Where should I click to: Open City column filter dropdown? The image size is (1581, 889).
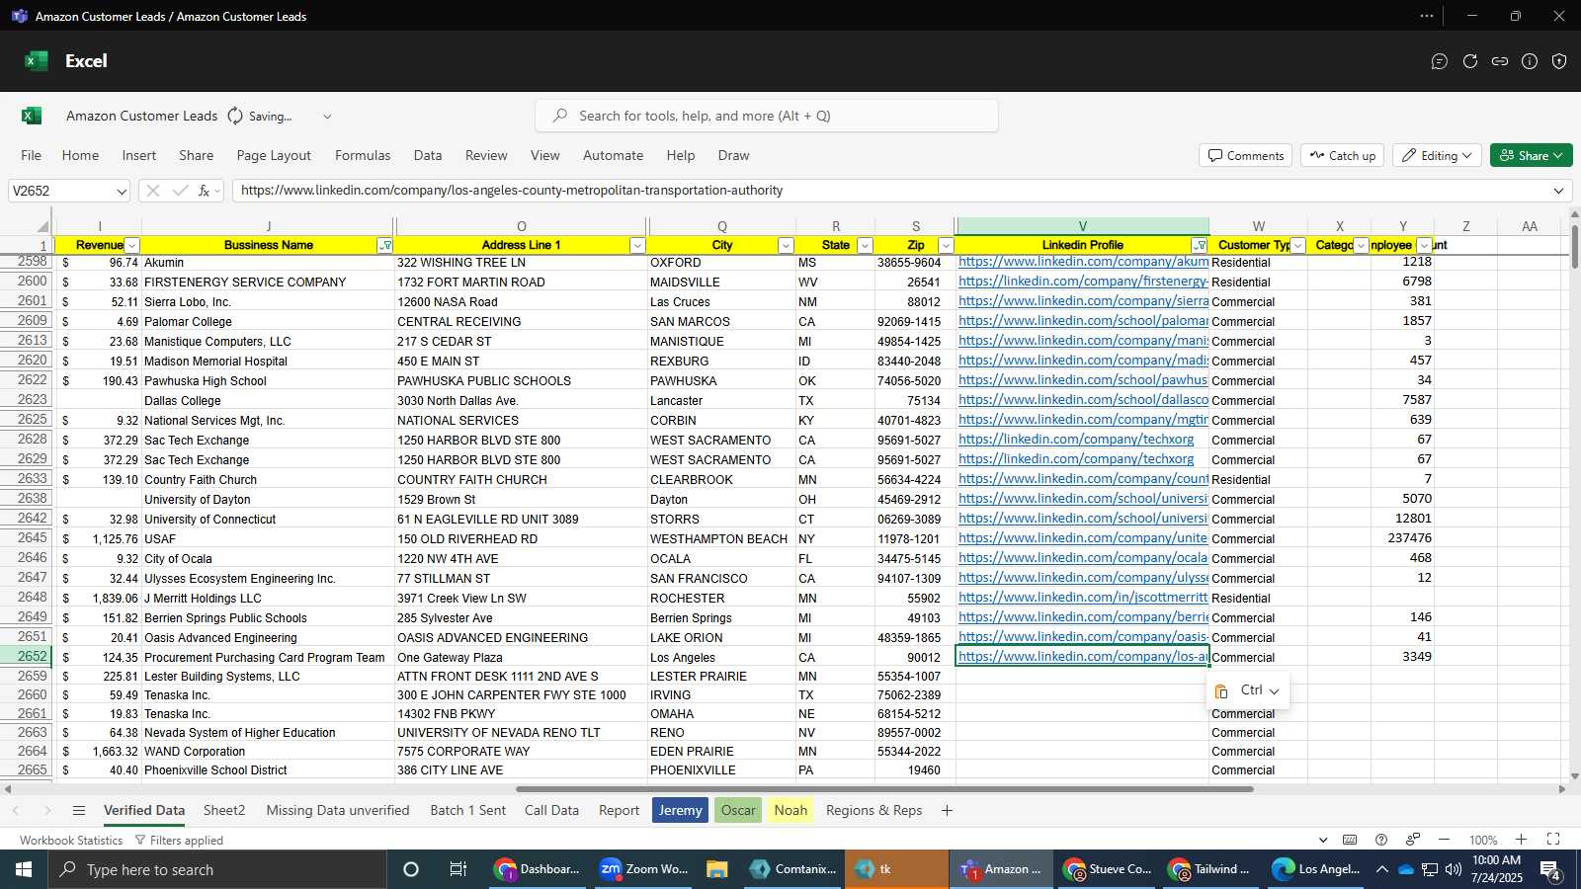coord(786,246)
